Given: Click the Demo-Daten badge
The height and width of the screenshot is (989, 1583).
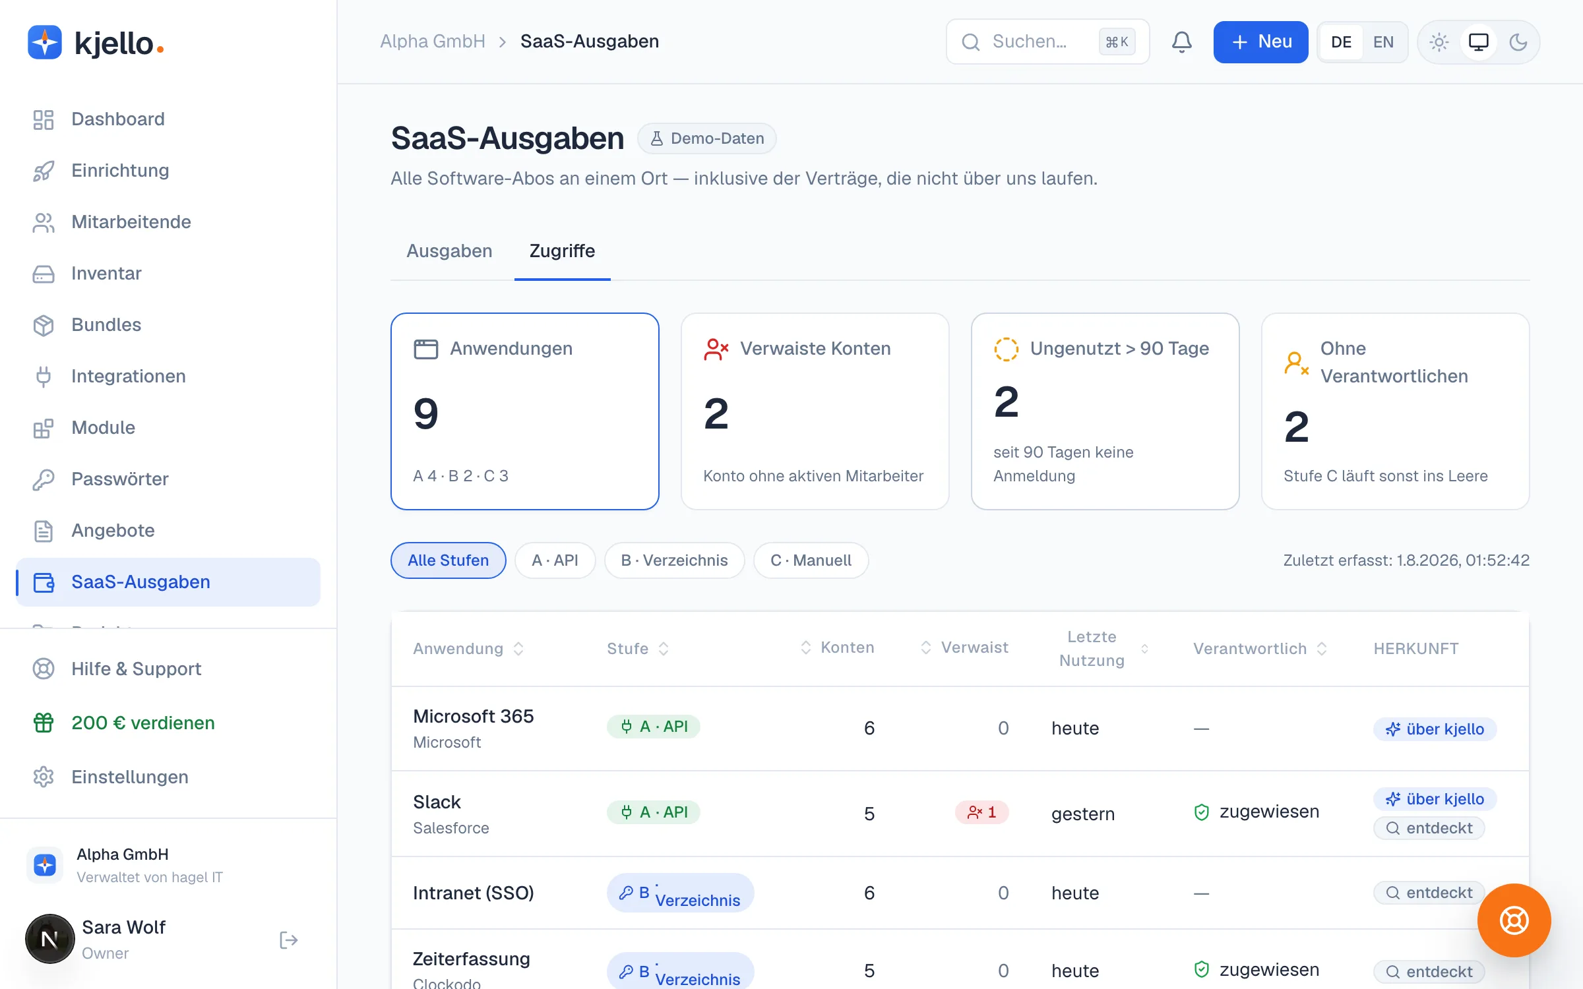Looking at the screenshot, I should pos(706,138).
